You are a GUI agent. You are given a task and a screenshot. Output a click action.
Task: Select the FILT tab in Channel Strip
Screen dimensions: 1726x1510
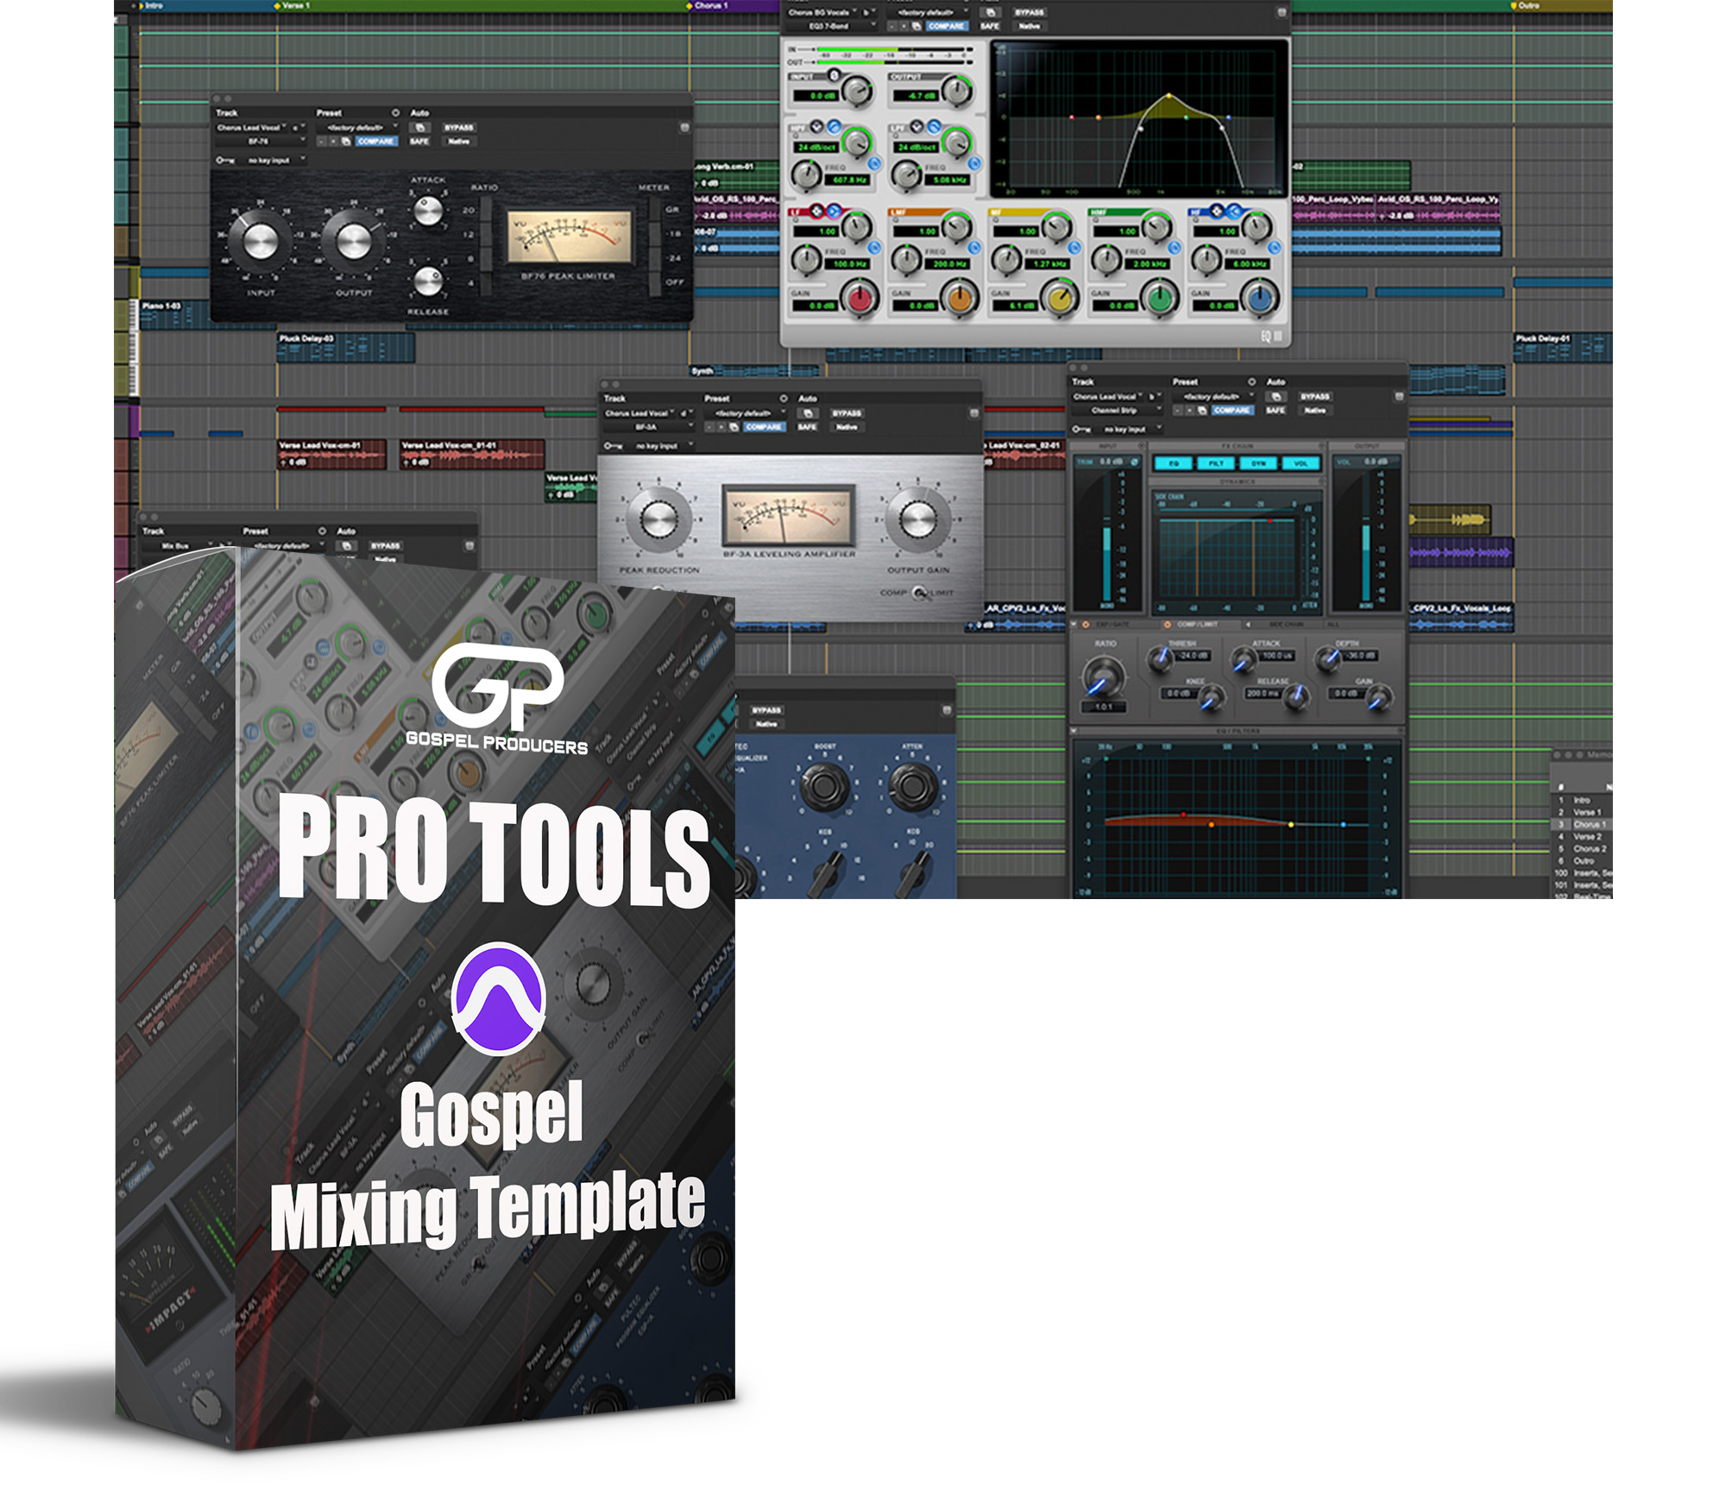point(1216,463)
